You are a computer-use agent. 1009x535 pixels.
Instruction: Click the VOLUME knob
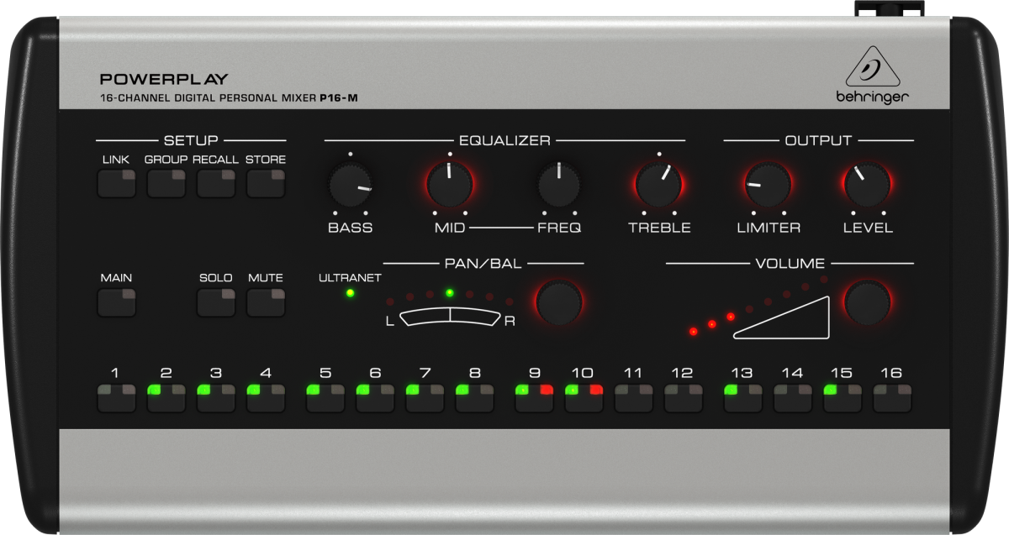tap(868, 302)
